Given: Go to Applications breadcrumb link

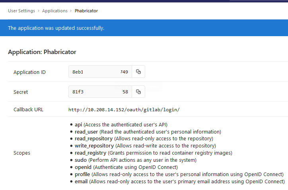Looking at the screenshot, I should [x=55, y=11].
